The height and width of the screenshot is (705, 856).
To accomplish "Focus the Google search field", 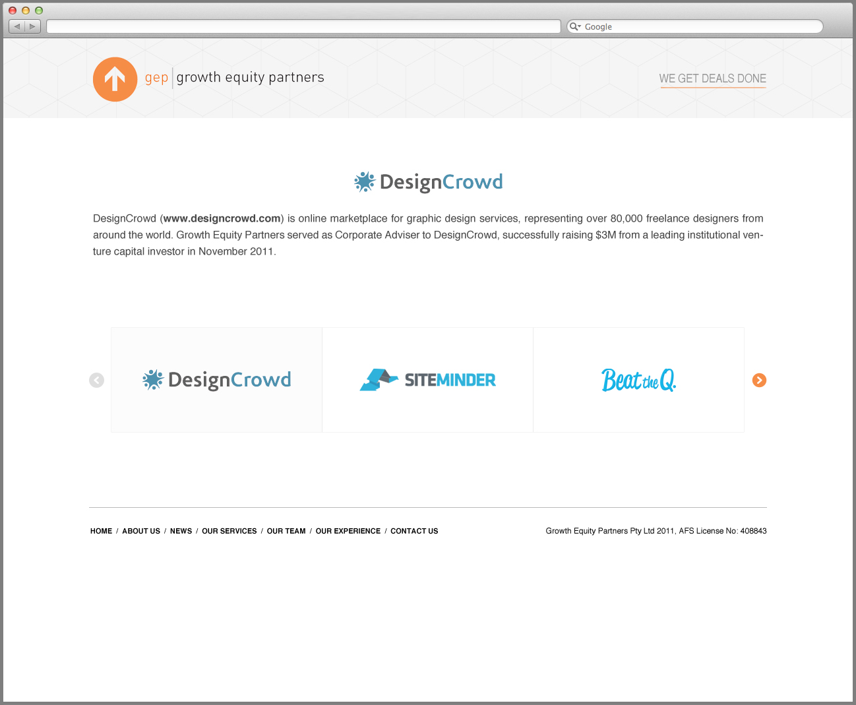I will click(695, 26).
